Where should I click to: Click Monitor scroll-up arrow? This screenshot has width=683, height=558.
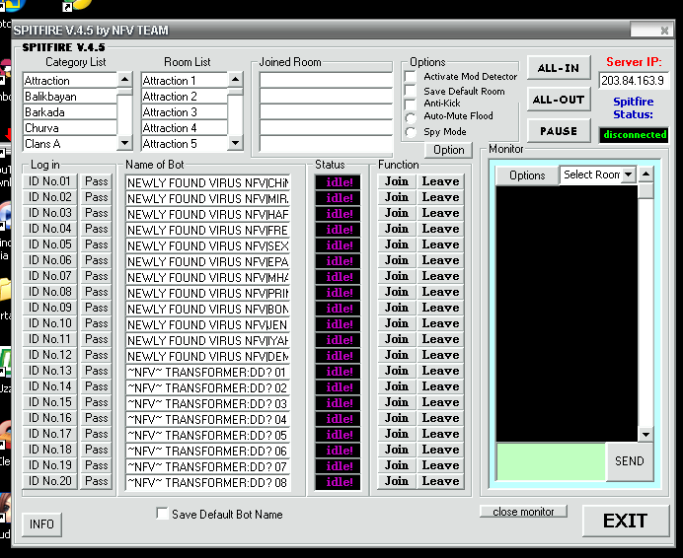point(645,174)
